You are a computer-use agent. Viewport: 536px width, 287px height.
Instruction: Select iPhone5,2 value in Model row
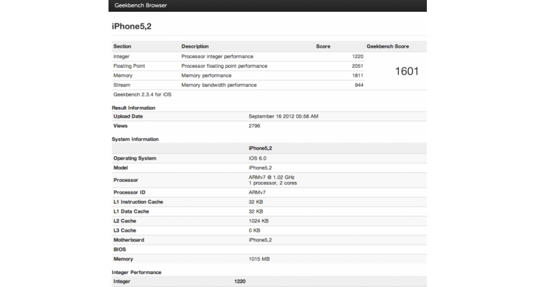(260, 168)
